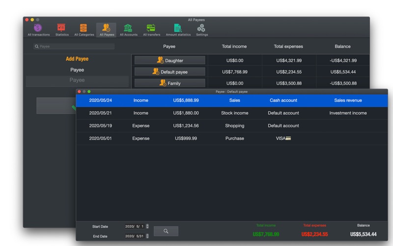Open the Daughter payee button
Screen dimensions: 393x246
point(169,60)
